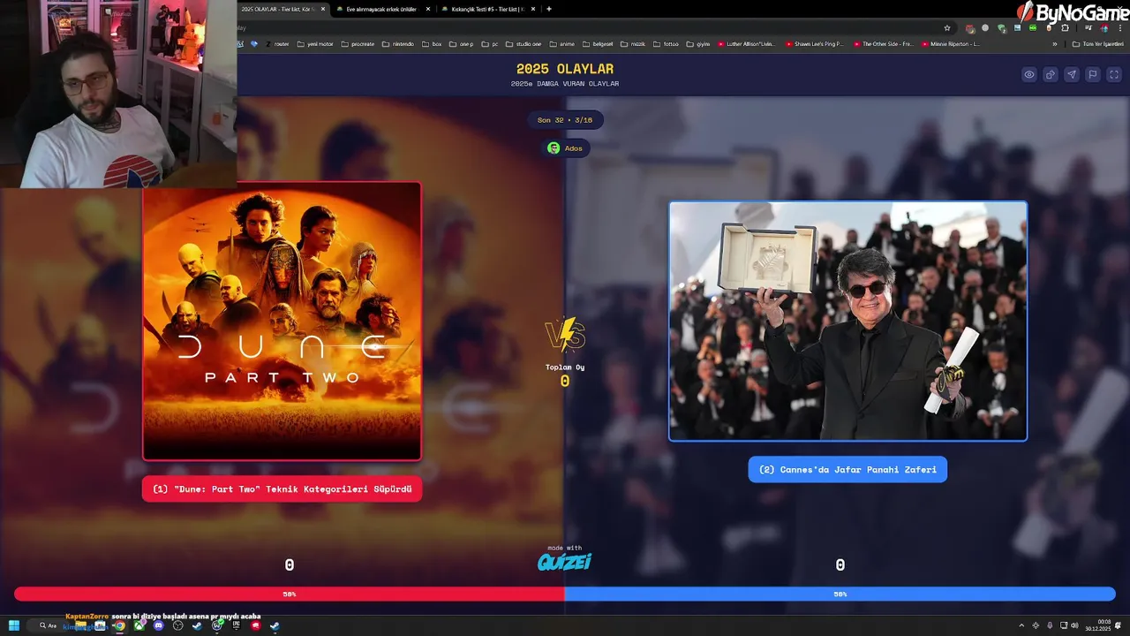Open Chrome's three-dot menu
Viewport: 1130px width, 636px height.
[x=1120, y=28]
